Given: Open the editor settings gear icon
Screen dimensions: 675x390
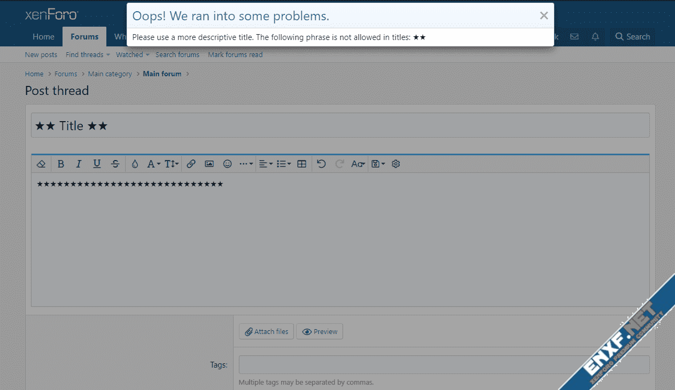Looking at the screenshot, I should click(395, 164).
